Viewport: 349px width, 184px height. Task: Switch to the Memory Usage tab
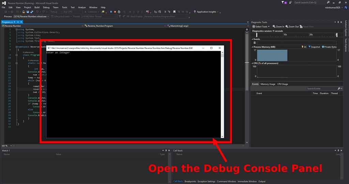[x=268, y=84]
